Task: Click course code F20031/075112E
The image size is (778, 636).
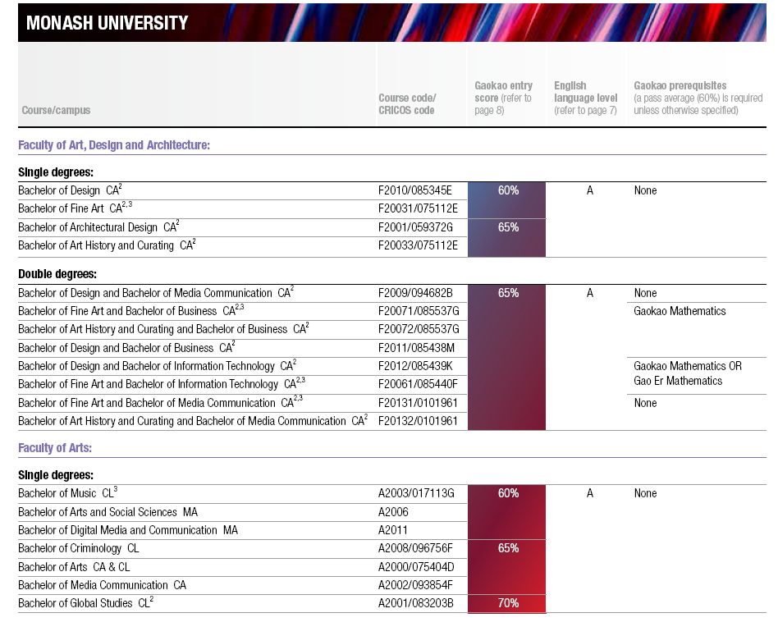Action: coord(418,208)
